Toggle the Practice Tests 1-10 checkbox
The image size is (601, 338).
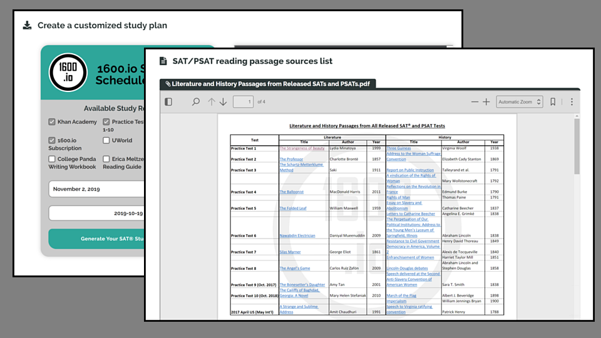coord(106,122)
